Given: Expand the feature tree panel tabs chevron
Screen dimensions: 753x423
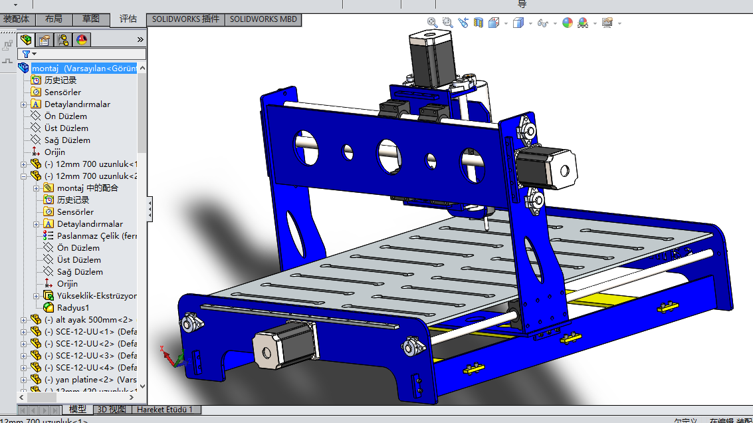Looking at the screenshot, I should [x=140, y=39].
